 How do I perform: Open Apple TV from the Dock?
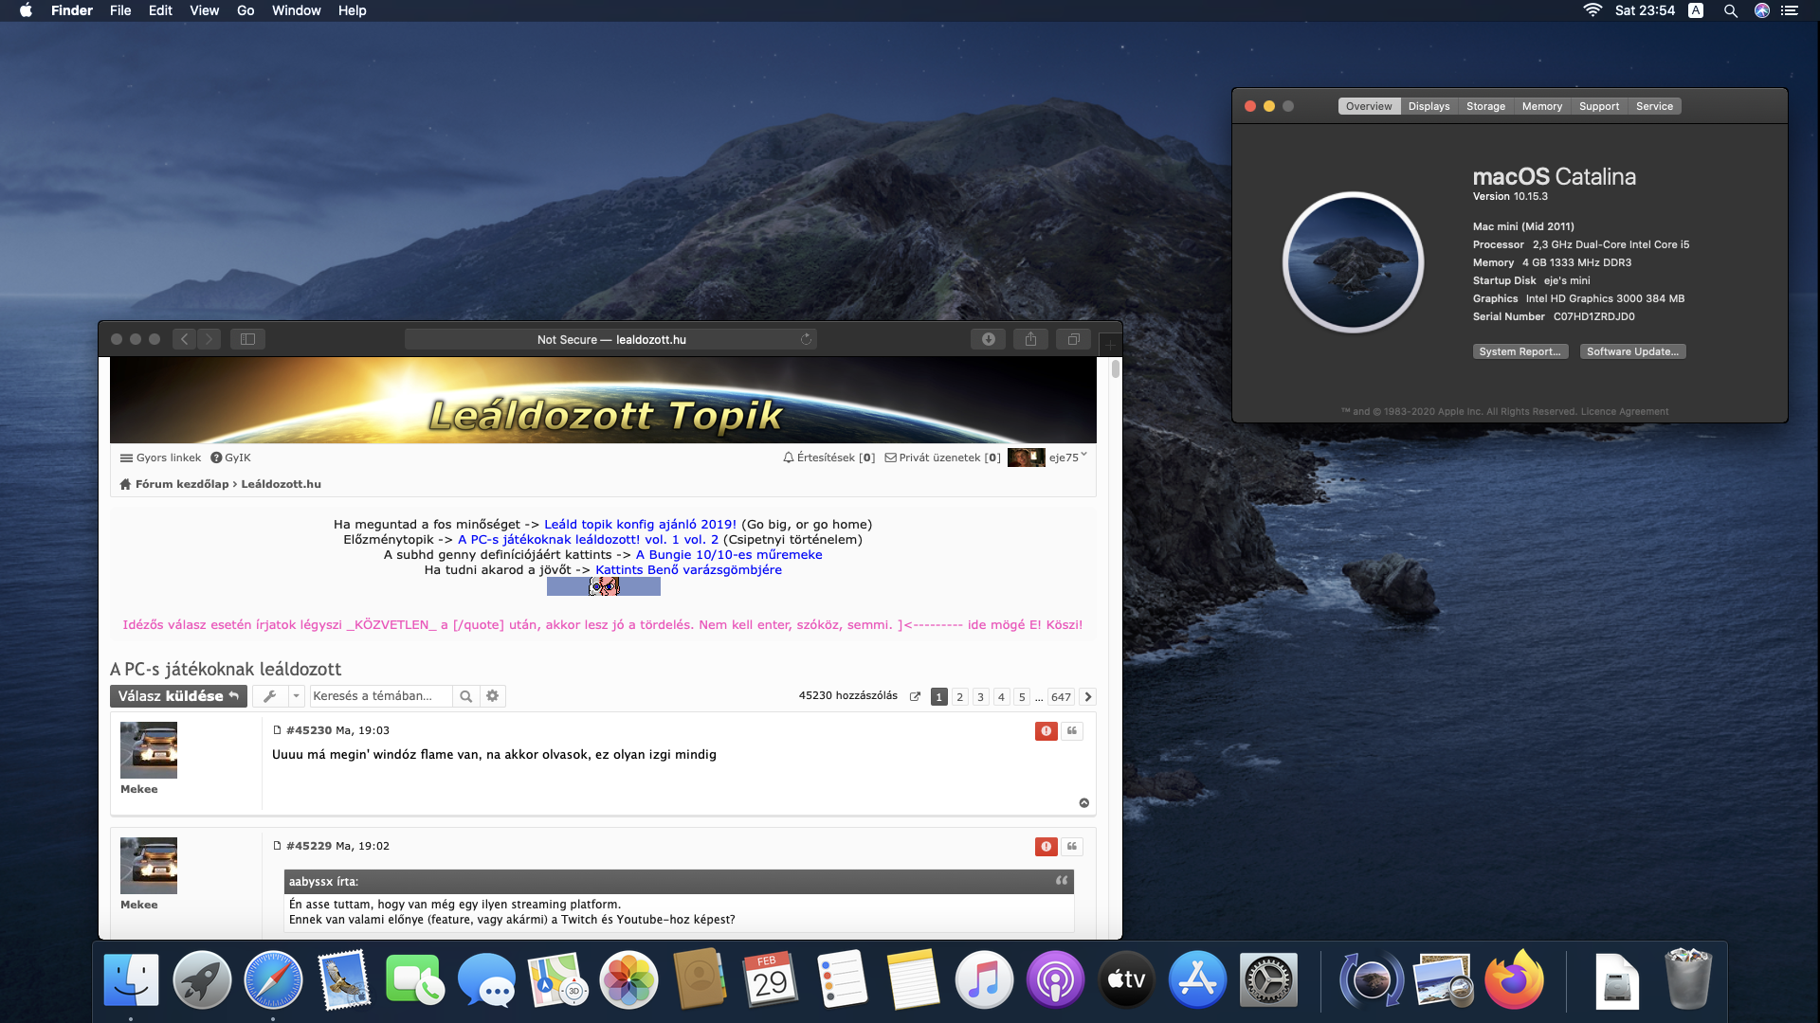click(1126, 980)
